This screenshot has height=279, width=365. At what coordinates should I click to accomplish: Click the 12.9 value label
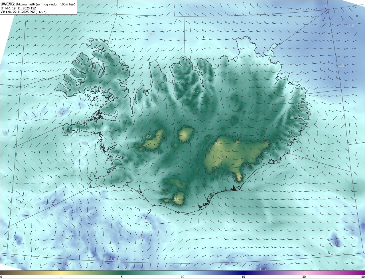click(x=337, y=243)
